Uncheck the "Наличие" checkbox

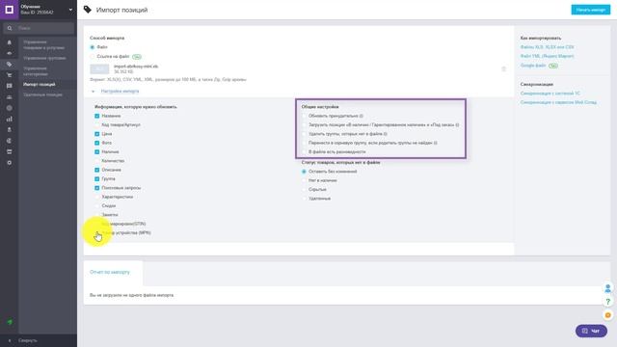click(96, 152)
